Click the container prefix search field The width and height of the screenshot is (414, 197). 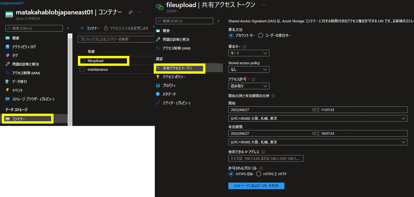116,39
